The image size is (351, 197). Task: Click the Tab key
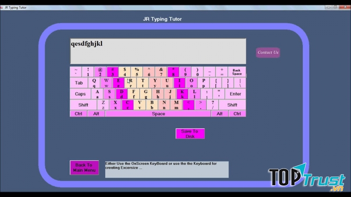(79, 83)
